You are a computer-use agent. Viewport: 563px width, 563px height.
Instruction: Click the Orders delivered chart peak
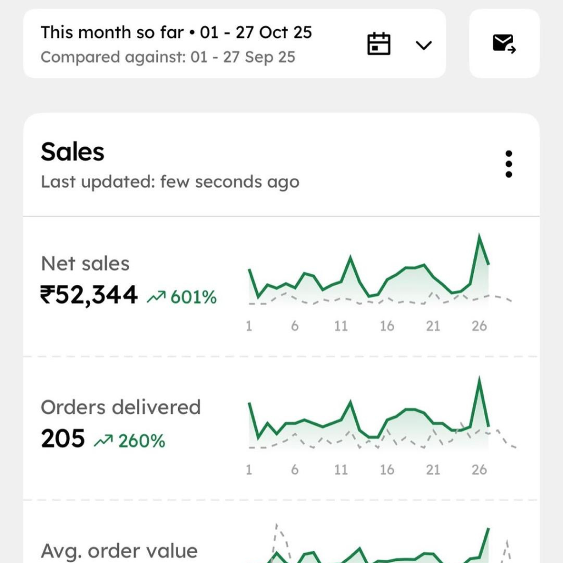point(479,379)
